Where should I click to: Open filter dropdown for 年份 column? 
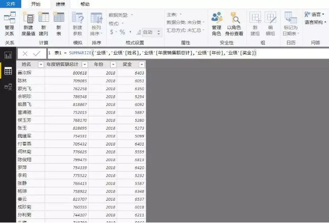[x=113, y=64]
